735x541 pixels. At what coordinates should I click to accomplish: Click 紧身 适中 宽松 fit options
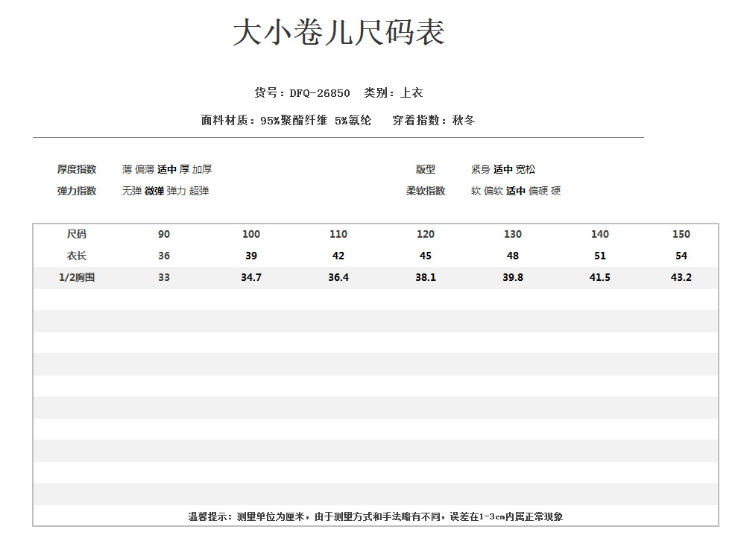pyautogui.click(x=503, y=169)
